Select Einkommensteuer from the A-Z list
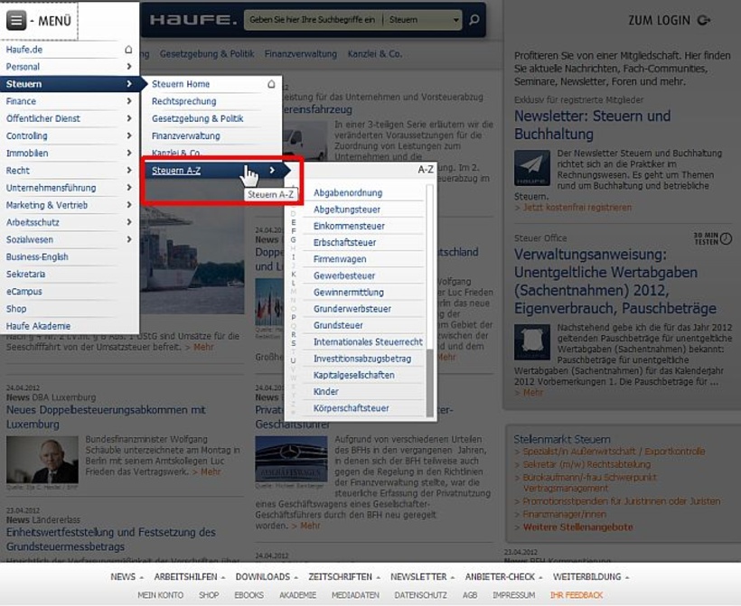The image size is (741, 606). tap(349, 226)
